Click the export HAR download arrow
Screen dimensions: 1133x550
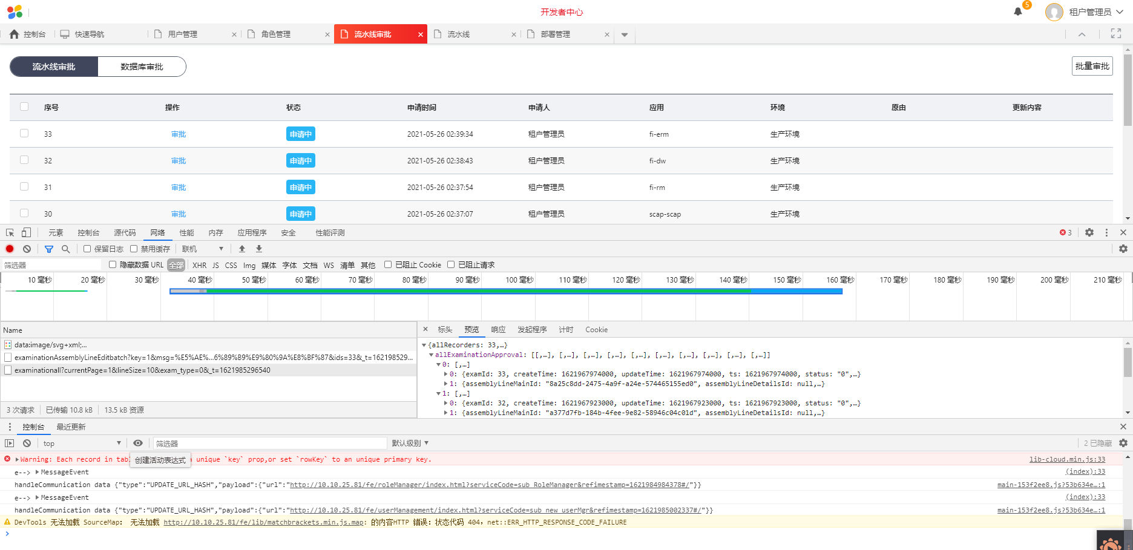[x=259, y=249]
